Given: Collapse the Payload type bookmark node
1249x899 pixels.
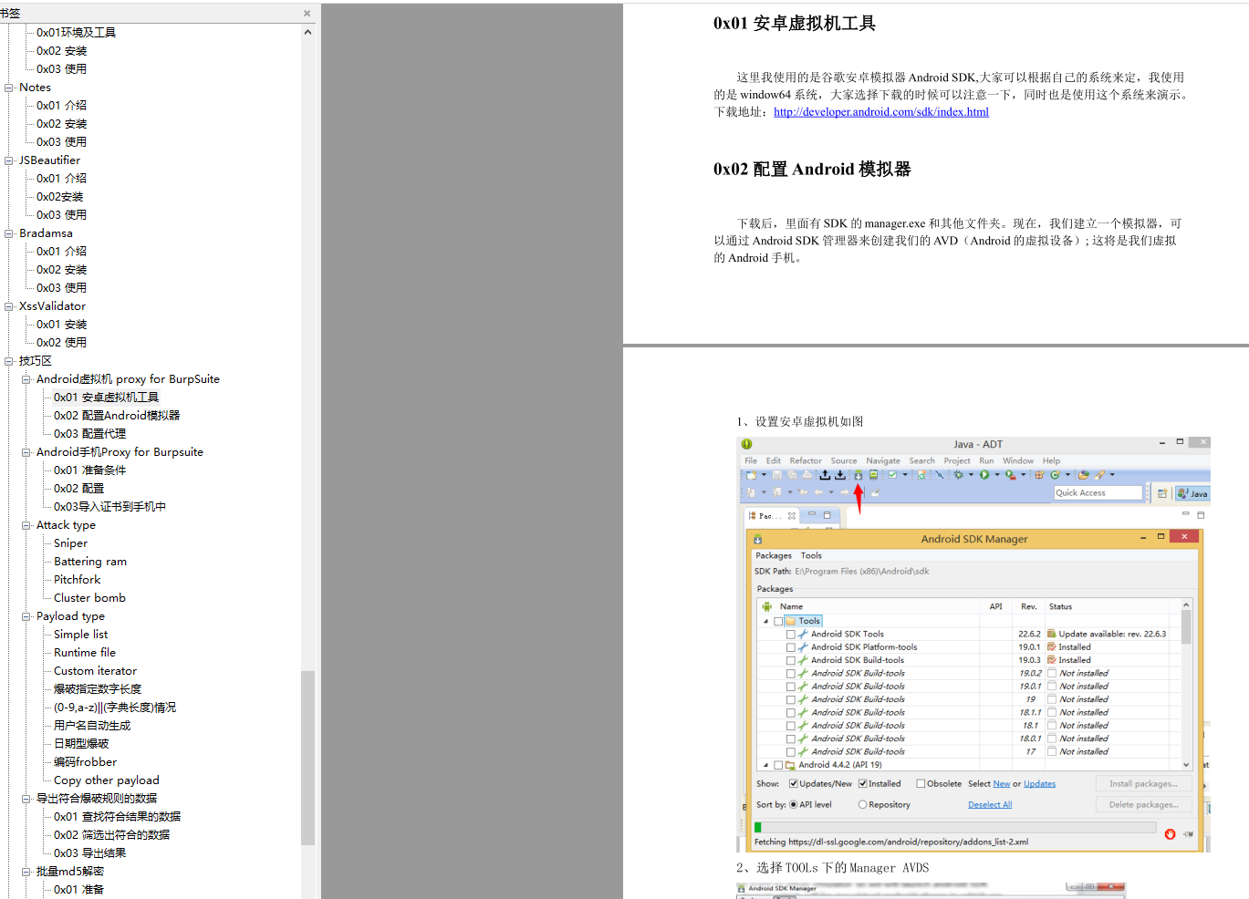Looking at the screenshot, I should click(26, 616).
